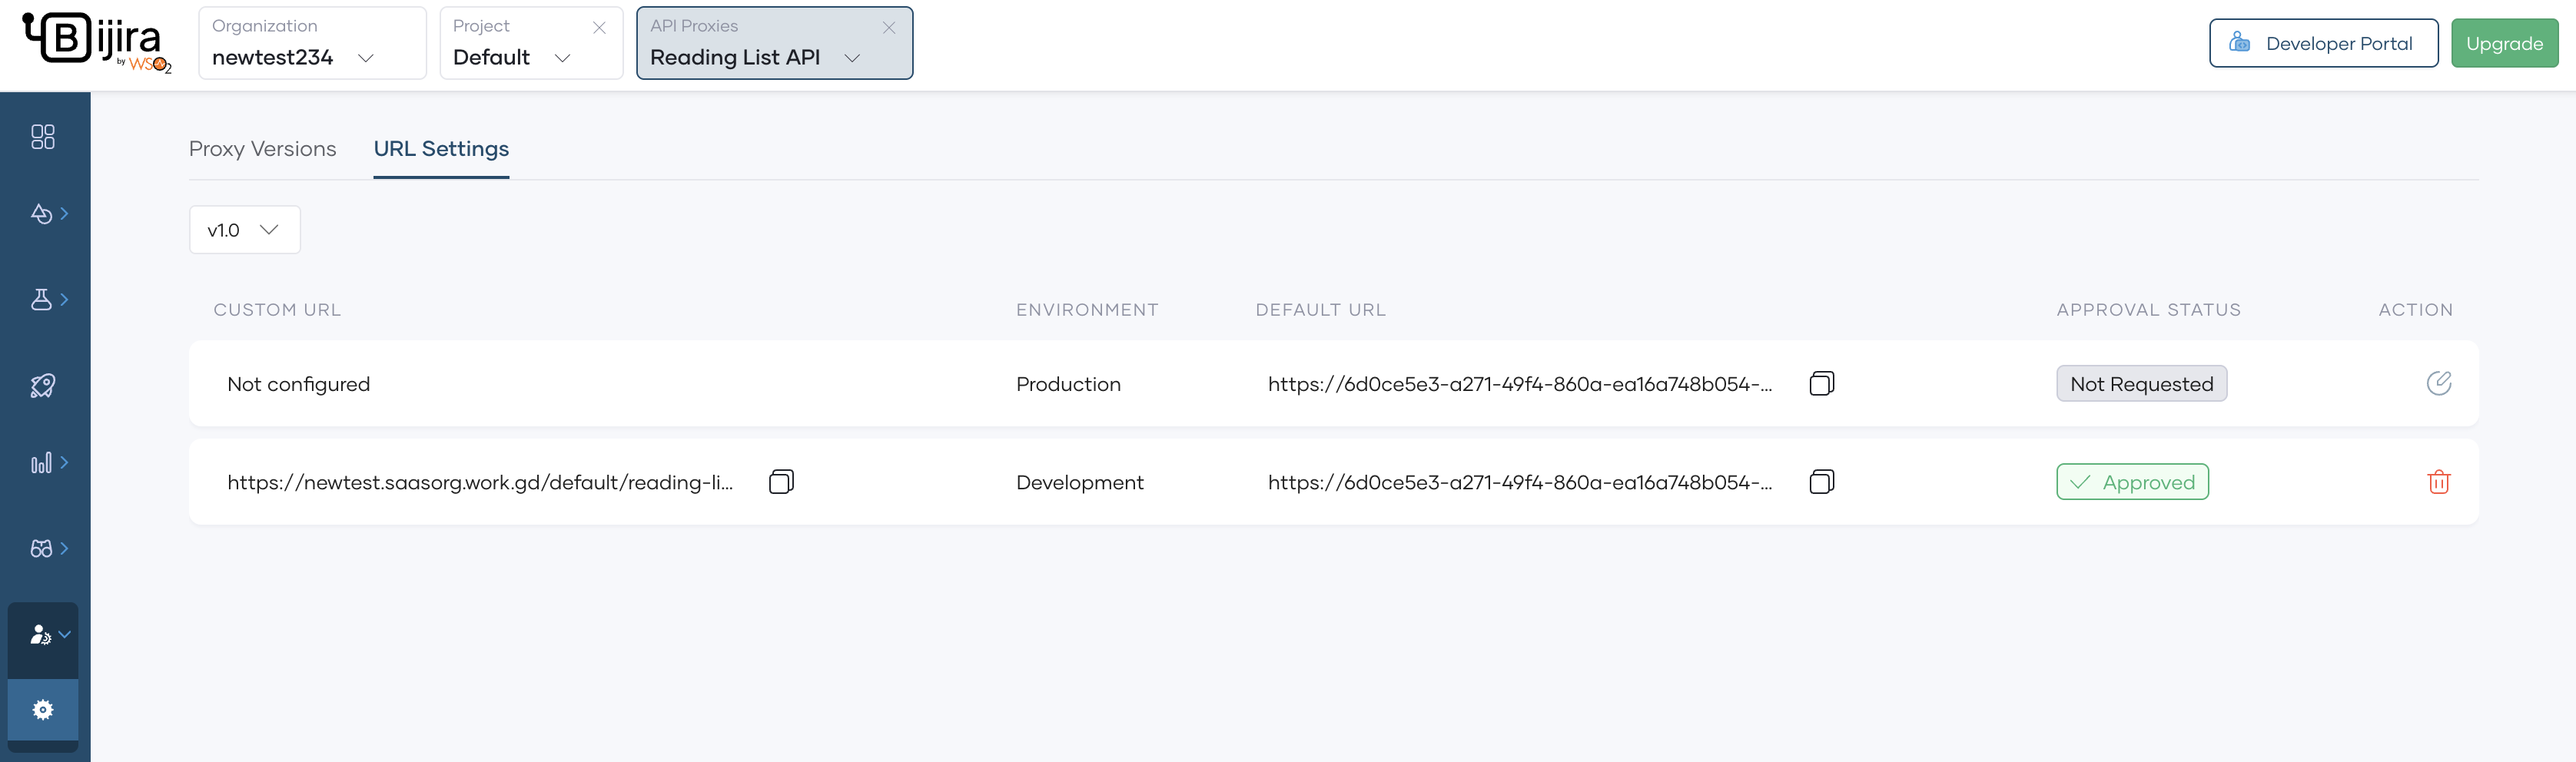Select the URL Settings tab
2576x762 pixels.
click(x=441, y=149)
